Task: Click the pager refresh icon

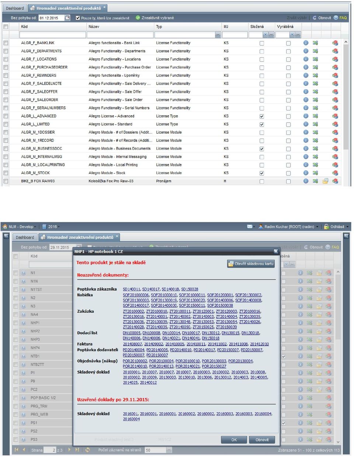Action: click(x=87, y=450)
